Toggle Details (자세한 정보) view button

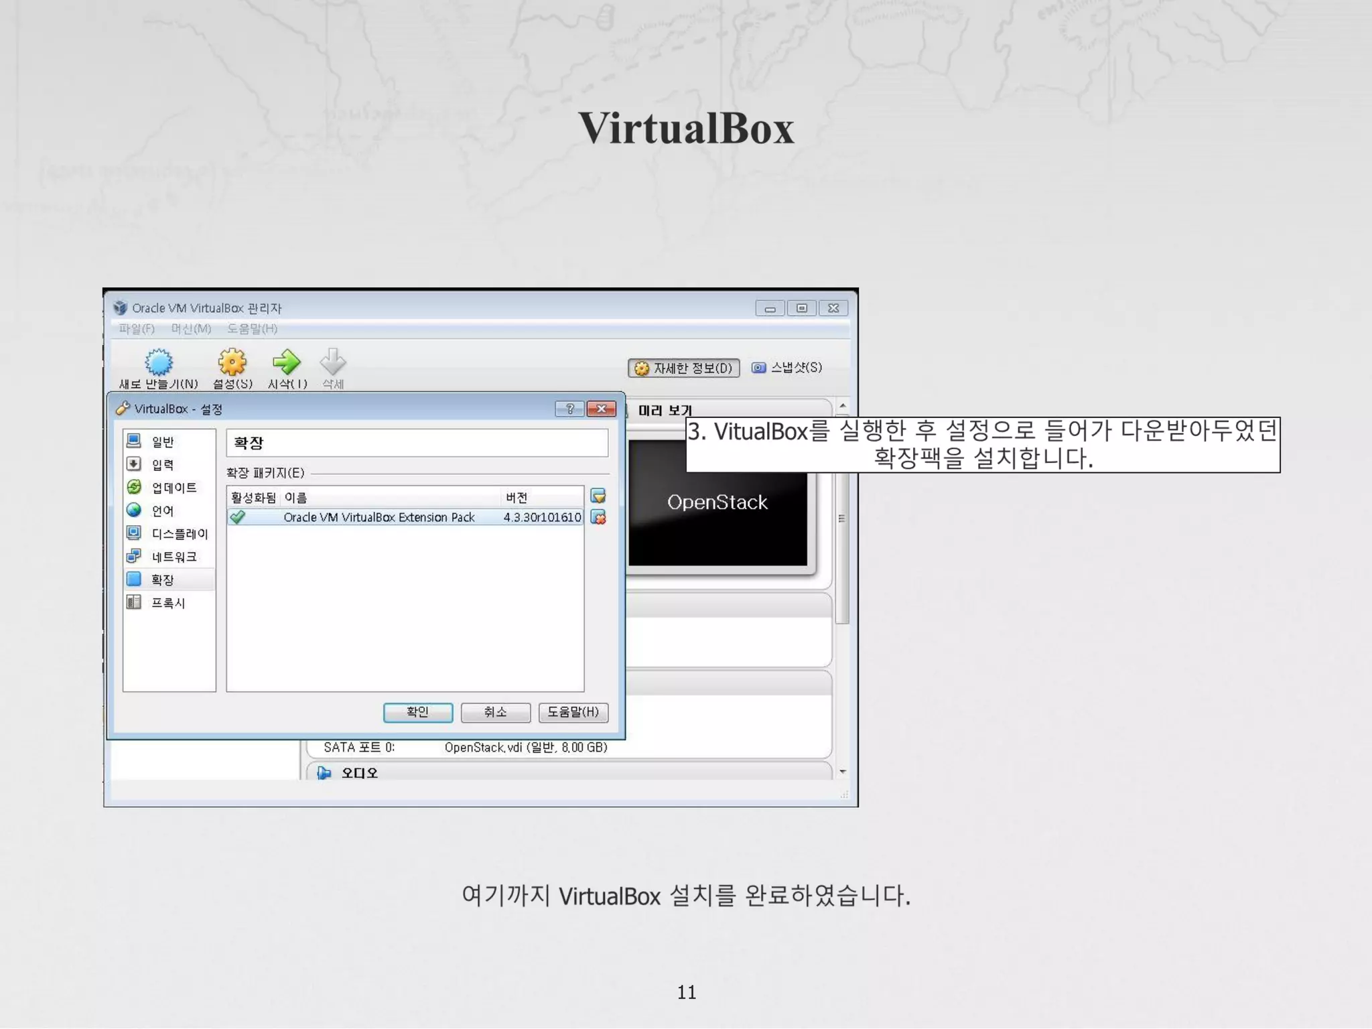click(684, 368)
